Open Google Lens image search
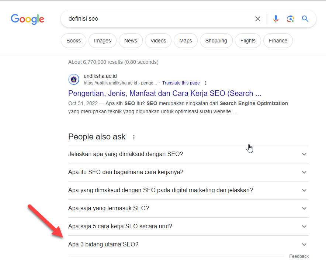The image size is (326, 270). pos(291,19)
